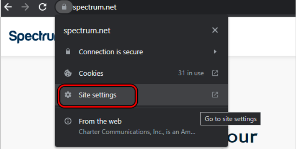Click the 31 in use cookie count
This screenshot has height=149, width=296.
pyautogui.click(x=191, y=73)
